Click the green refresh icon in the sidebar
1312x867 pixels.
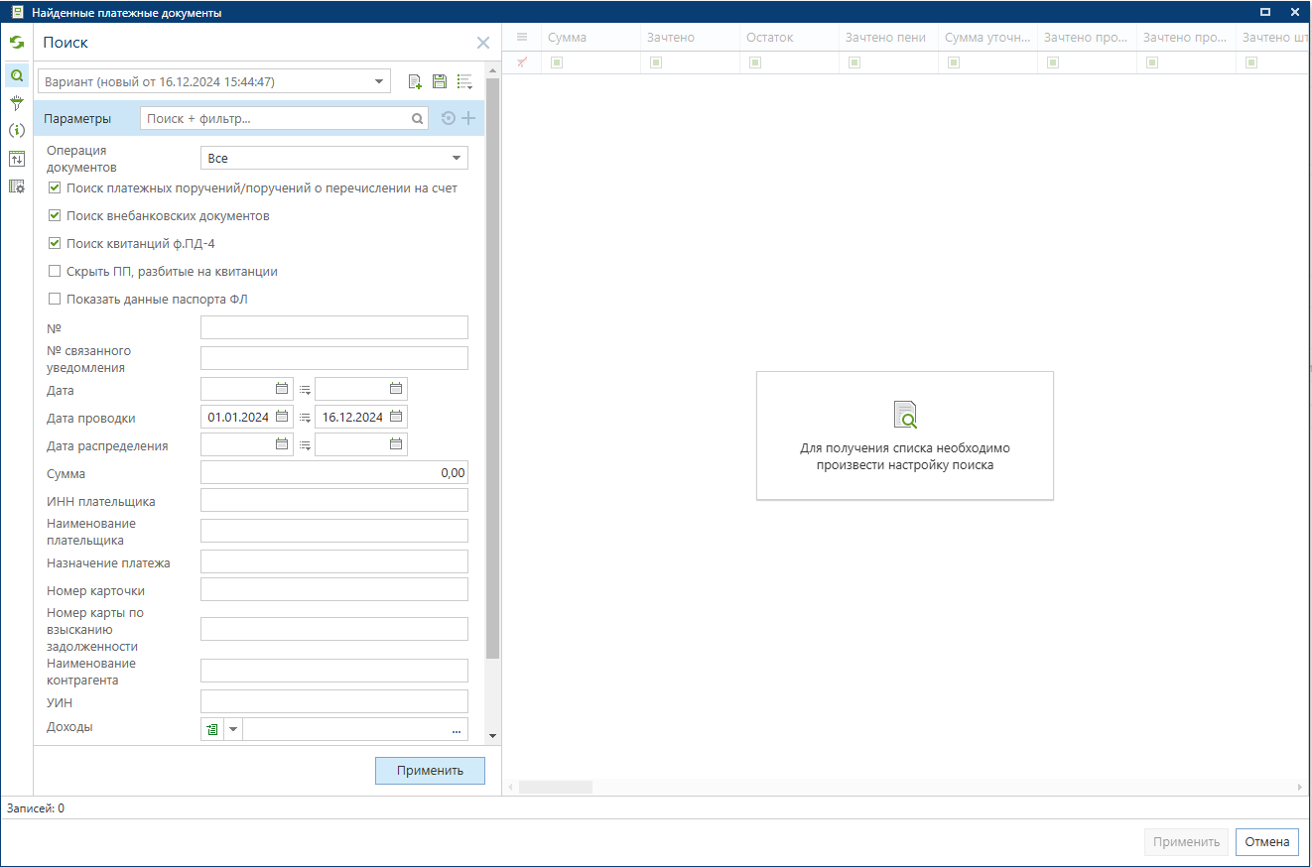17,43
